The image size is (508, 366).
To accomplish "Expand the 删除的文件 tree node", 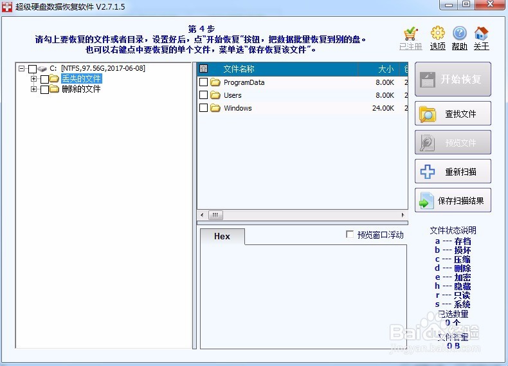I will (x=33, y=89).
